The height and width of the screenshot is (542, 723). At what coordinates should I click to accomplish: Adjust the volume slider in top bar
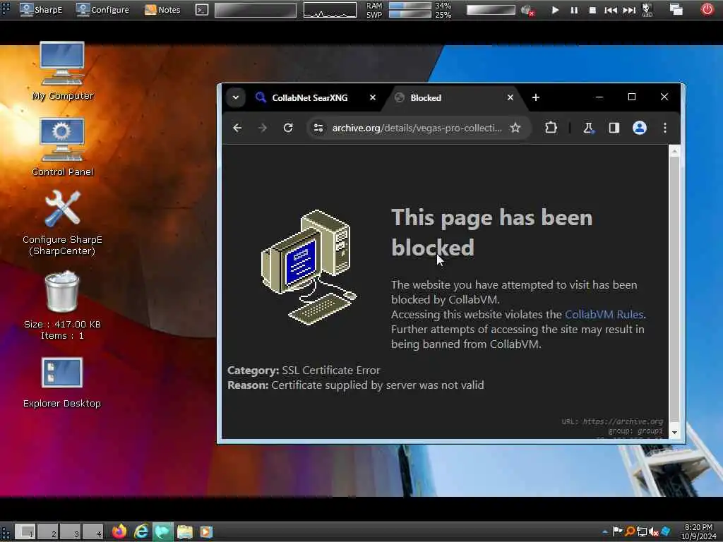pyautogui.click(x=491, y=10)
